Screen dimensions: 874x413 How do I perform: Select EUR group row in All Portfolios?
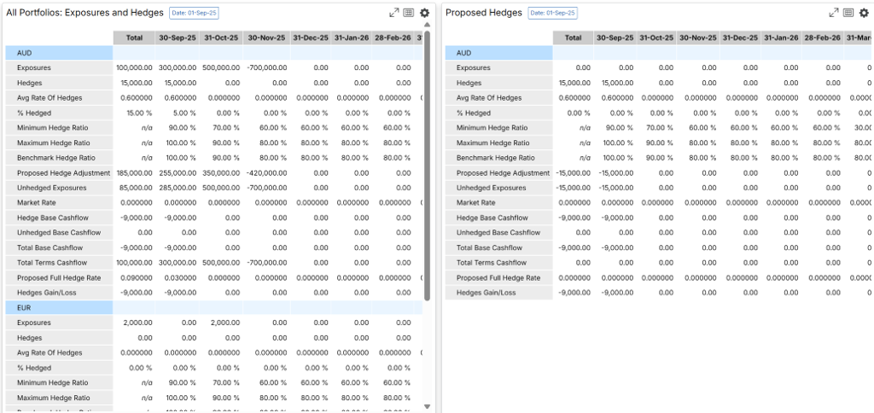(214, 308)
